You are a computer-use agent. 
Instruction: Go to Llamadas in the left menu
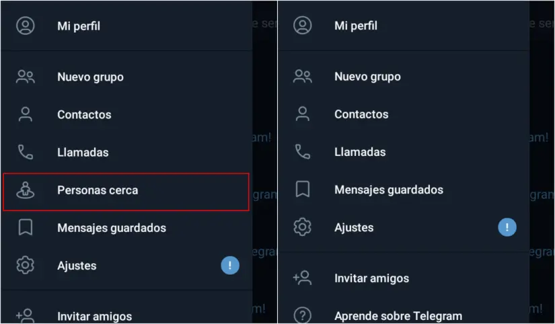[x=83, y=153]
